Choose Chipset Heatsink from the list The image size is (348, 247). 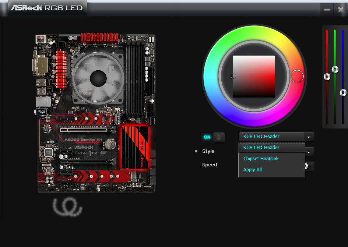(x=261, y=159)
